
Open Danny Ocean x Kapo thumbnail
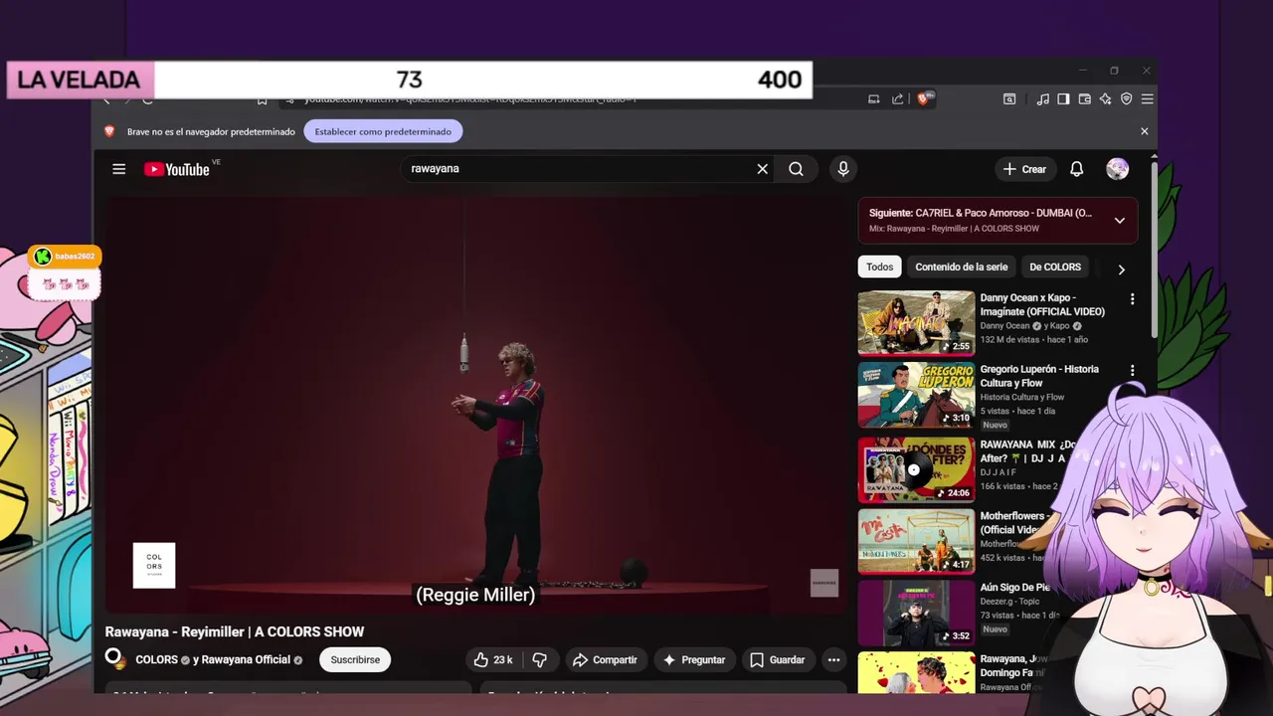point(916,323)
